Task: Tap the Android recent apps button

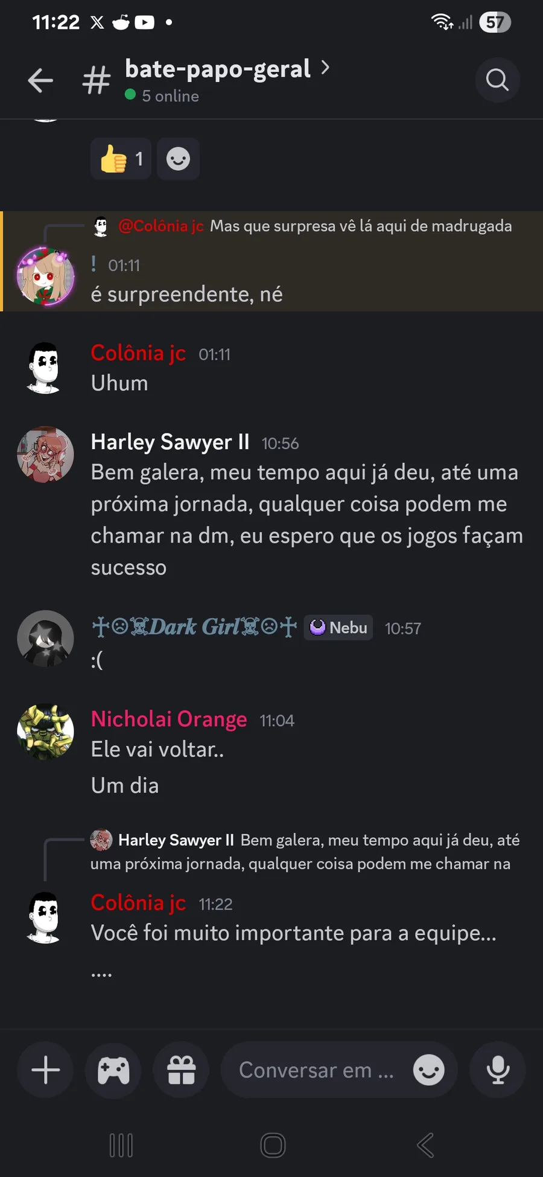Action: click(x=121, y=1145)
